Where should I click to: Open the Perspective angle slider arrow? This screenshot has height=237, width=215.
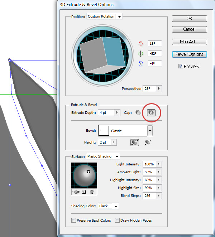(159, 88)
